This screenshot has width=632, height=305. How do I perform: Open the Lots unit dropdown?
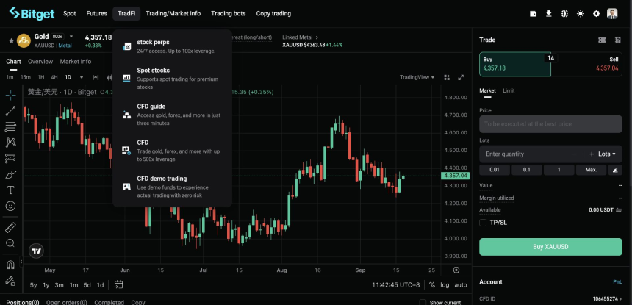[608, 154]
